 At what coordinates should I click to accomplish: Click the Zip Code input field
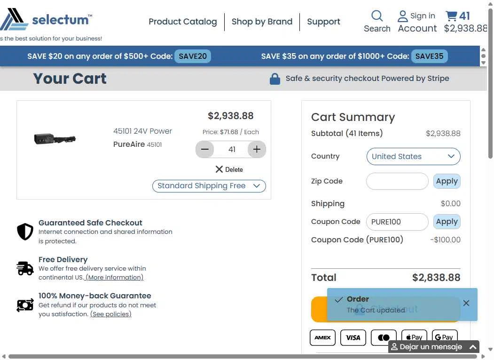click(397, 181)
